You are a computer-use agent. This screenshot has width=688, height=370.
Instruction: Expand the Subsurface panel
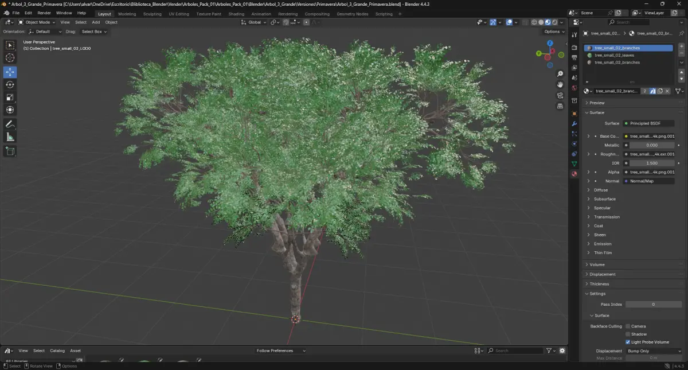point(604,199)
